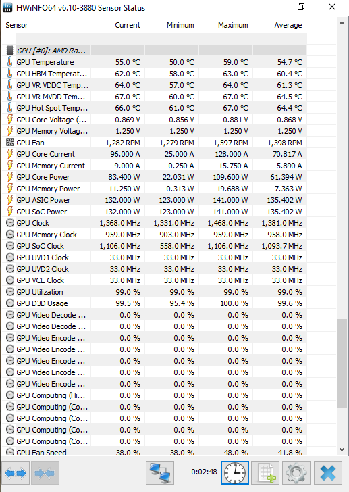The height and width of the screenshot is (492, 349).
Task: Click the 558.0 MHz minimum SoC Clock value
Action: 177,246
